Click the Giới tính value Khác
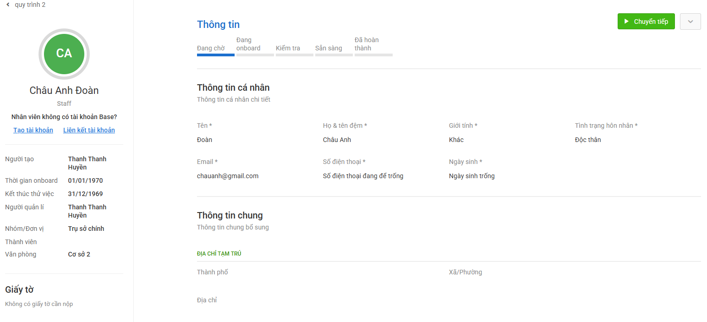This screenshot has height=322, width=707. tap(456, 140)
